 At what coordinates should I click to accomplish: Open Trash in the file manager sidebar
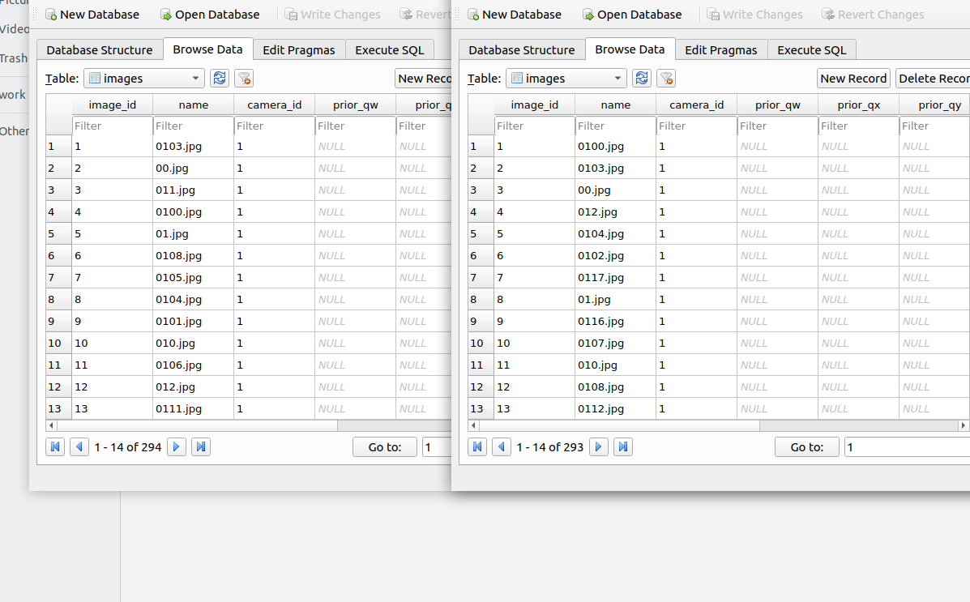coord(14,58)
